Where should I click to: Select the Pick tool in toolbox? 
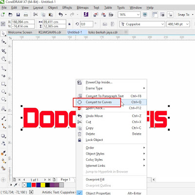tap(3, 34)
